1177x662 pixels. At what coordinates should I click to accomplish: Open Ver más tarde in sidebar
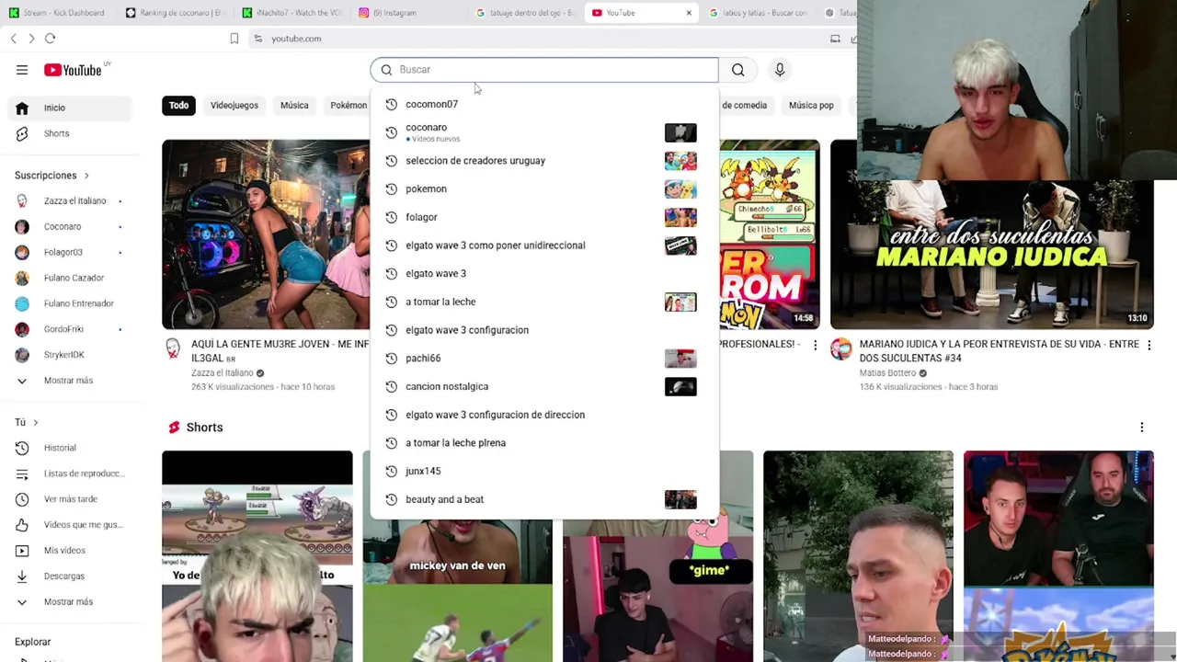[x=69, y=499]
